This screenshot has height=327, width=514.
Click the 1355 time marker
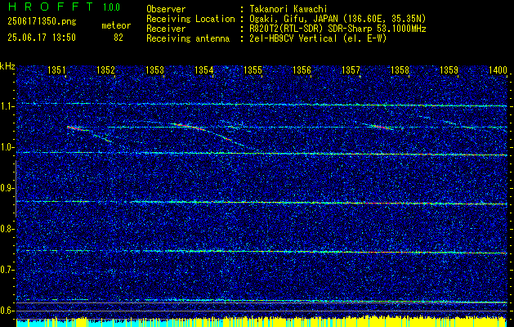(253, 69)
